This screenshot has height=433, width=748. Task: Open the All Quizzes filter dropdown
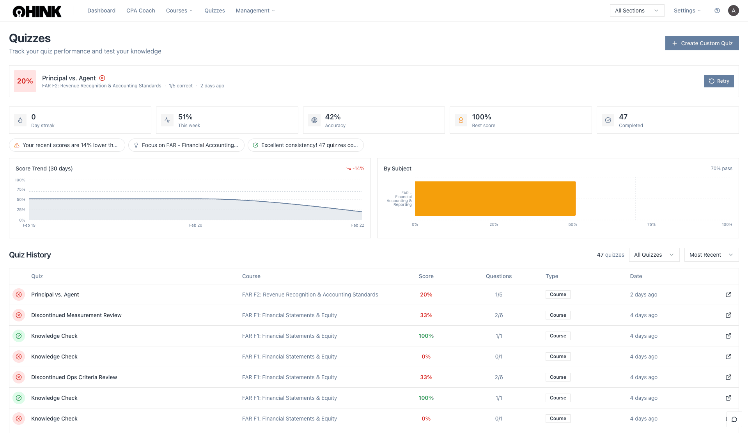pyautogui.click(x=654, y=255)
